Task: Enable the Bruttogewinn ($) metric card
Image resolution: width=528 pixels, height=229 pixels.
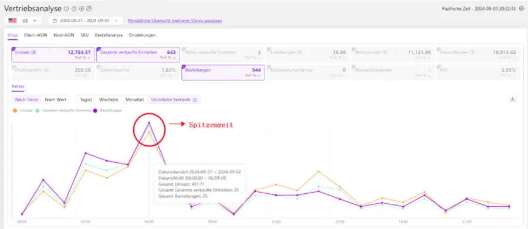Action: coord(53,73)
